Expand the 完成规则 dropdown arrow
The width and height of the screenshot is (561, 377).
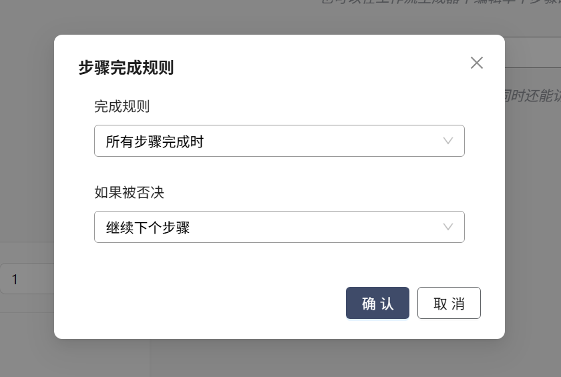tap(448, 141)
